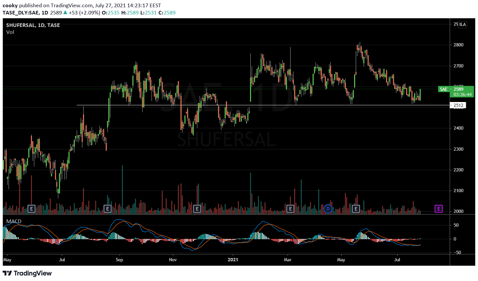
Task: Open the blue dividend marker D
Action: point(328,209)
